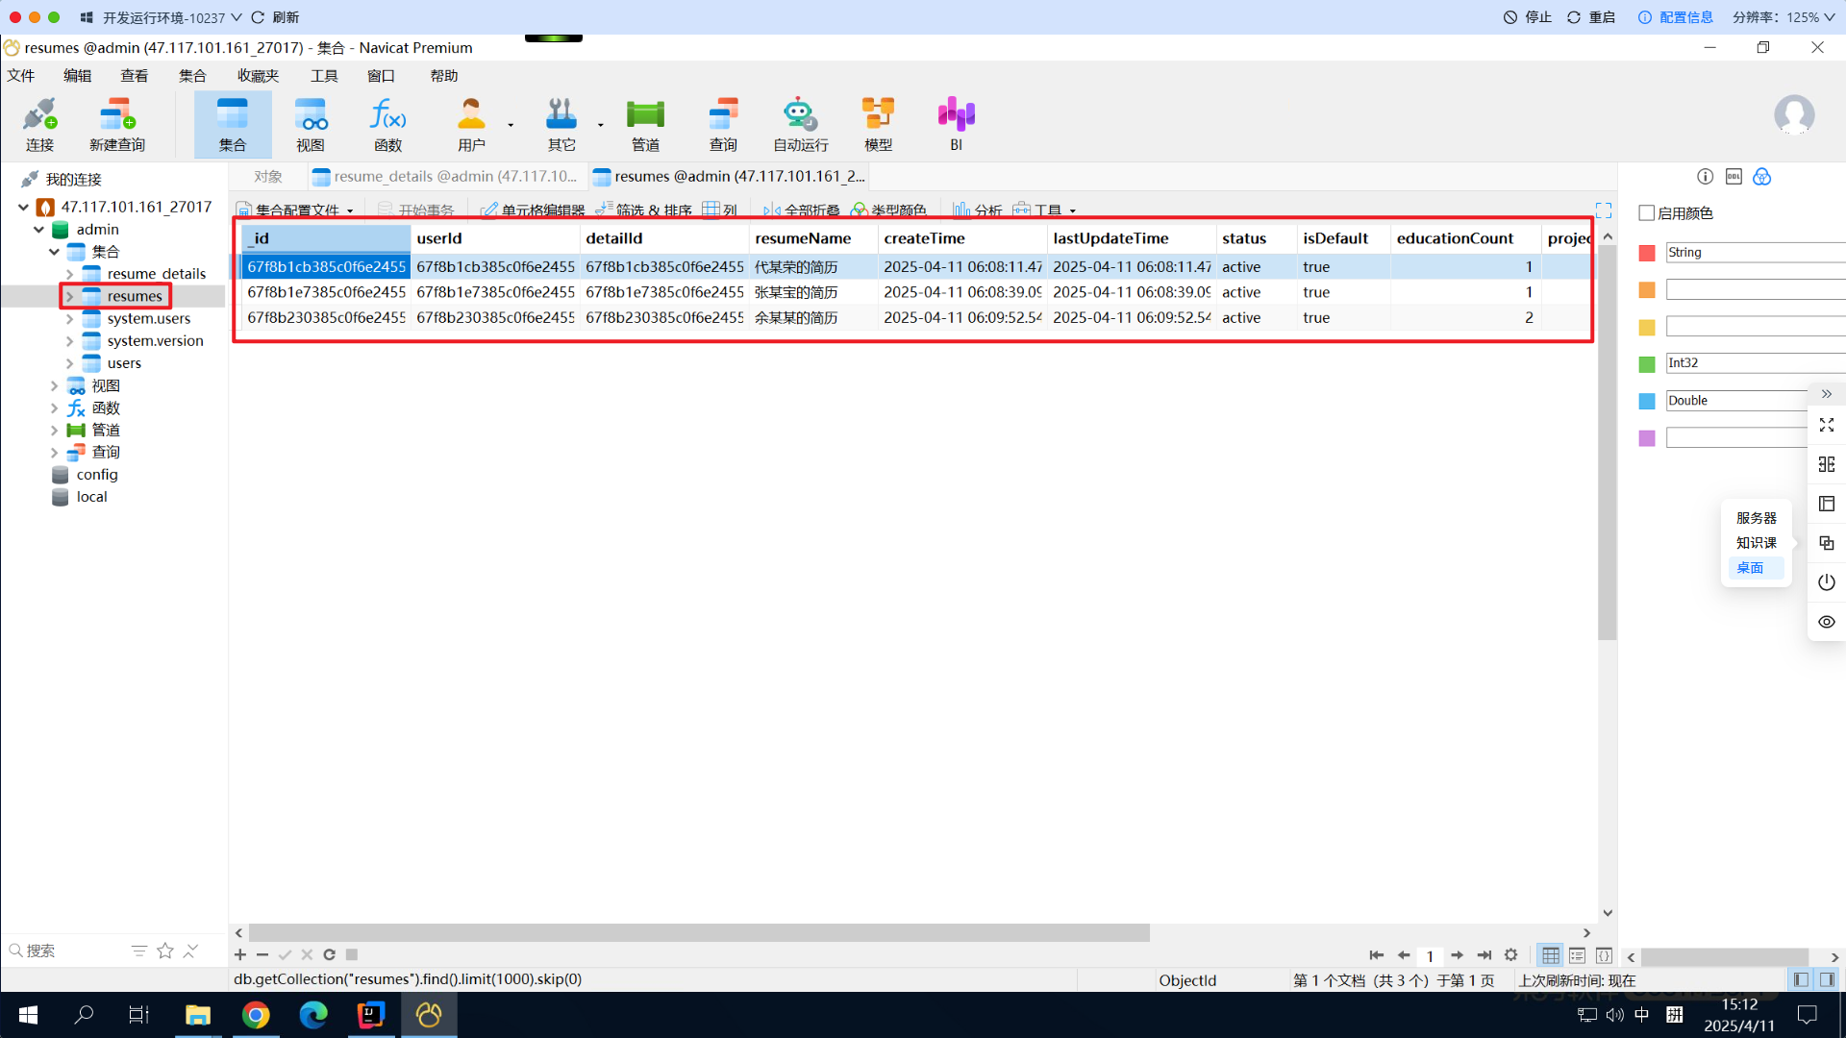Open the 函数 (Function) toolbar icon

click(388, 125)
